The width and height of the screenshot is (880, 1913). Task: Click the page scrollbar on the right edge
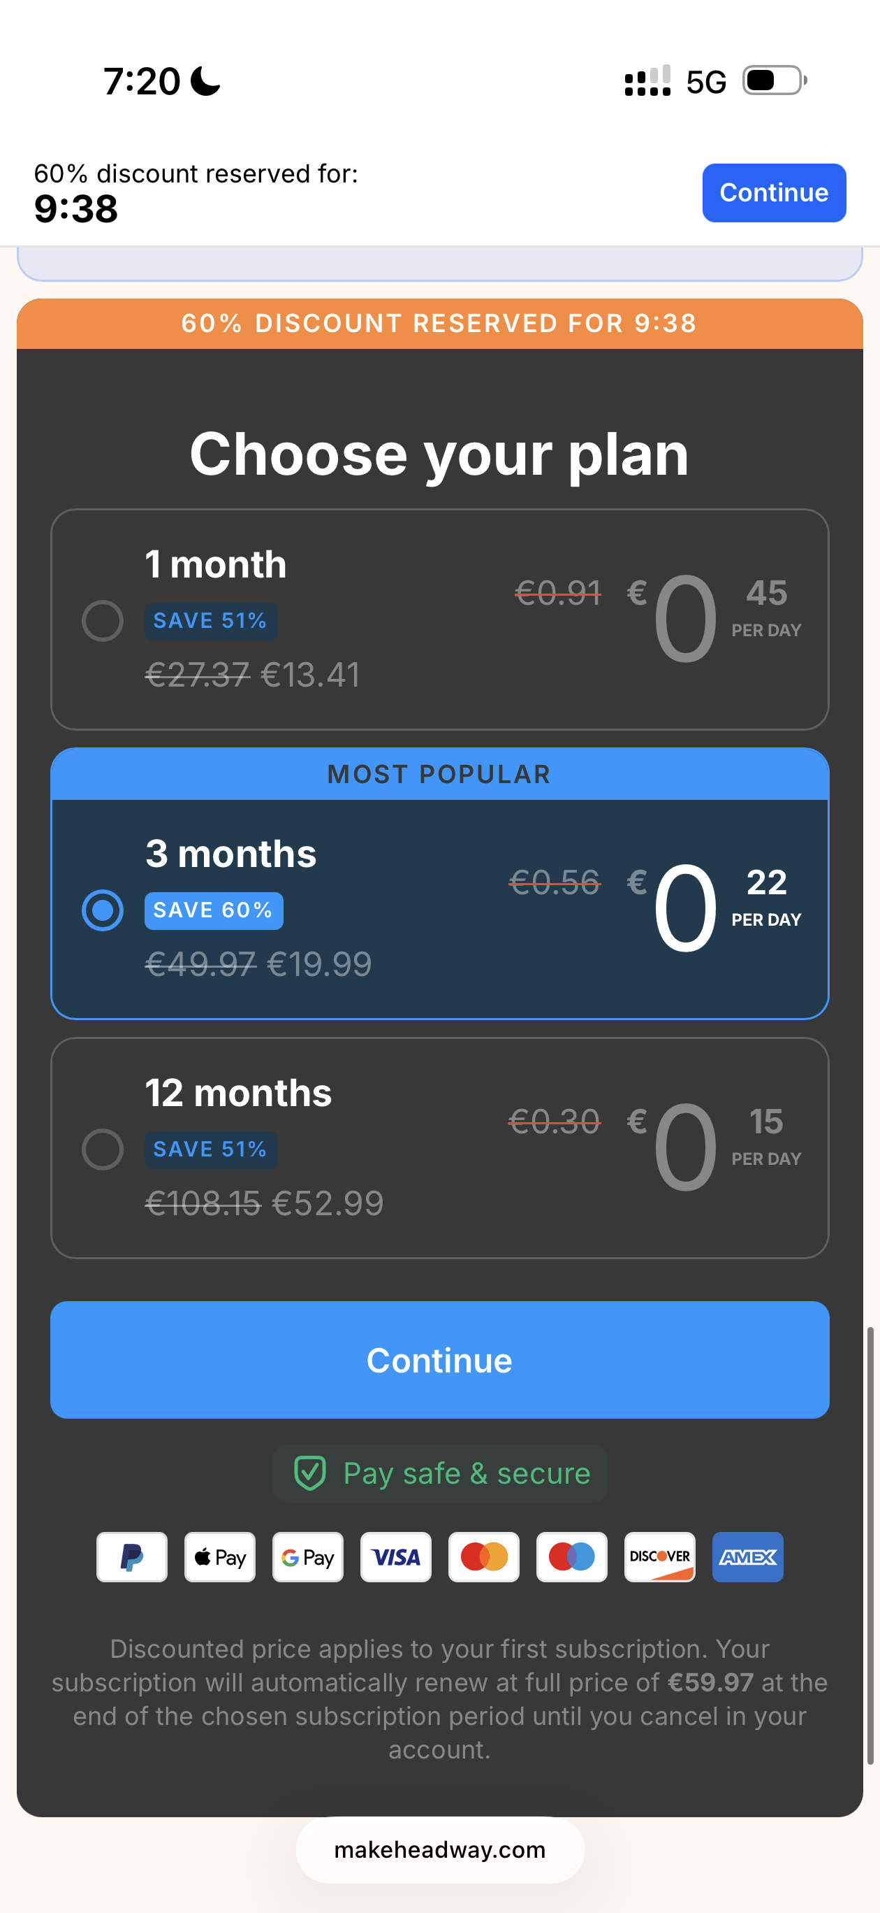870,1545
